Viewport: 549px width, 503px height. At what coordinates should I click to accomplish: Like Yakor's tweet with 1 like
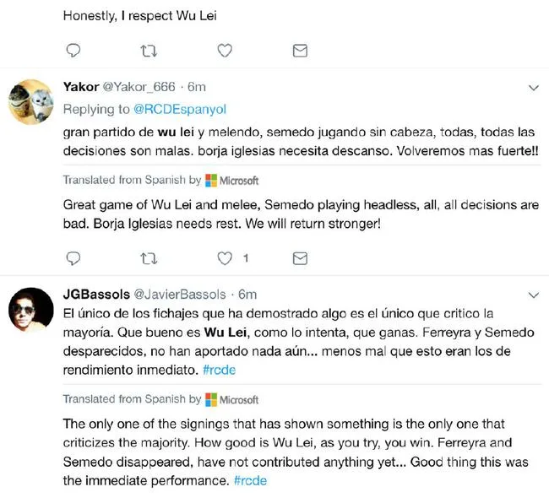225,258
